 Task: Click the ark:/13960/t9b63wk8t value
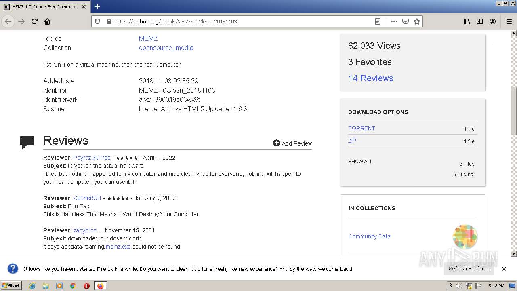(170, 99)
